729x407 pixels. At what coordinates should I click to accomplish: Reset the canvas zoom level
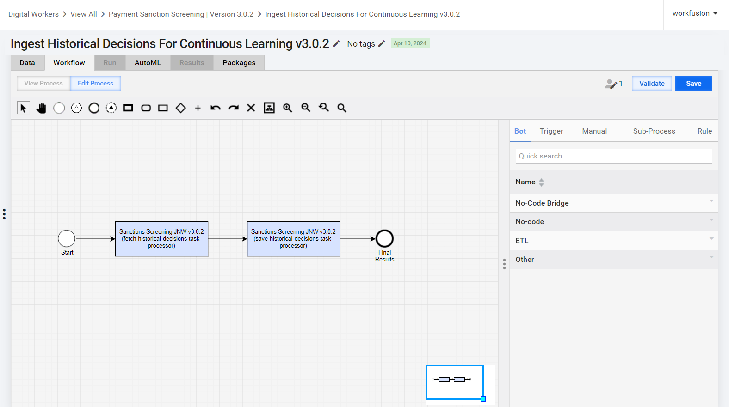pos(324,108)
